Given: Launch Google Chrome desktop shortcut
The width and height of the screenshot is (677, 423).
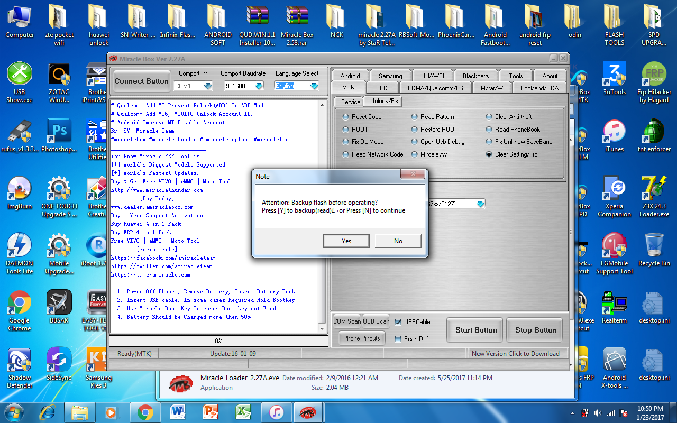Looking at the screenshot, I should click(x=20, y=311).
